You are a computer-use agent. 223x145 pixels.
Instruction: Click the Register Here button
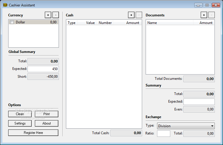33,133
